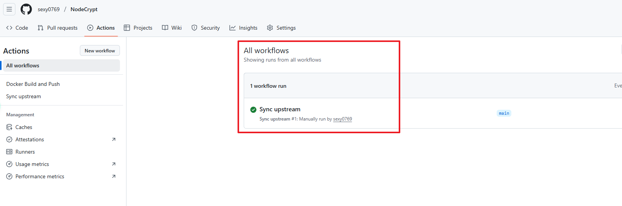Open the hamburger navigation menu

[x=9, y=9]
